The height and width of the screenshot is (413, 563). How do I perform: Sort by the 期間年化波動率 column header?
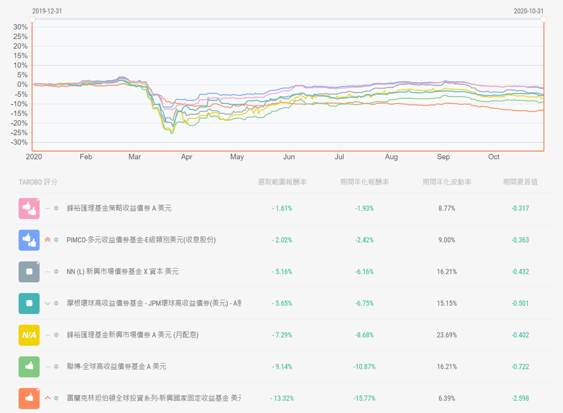447,182
